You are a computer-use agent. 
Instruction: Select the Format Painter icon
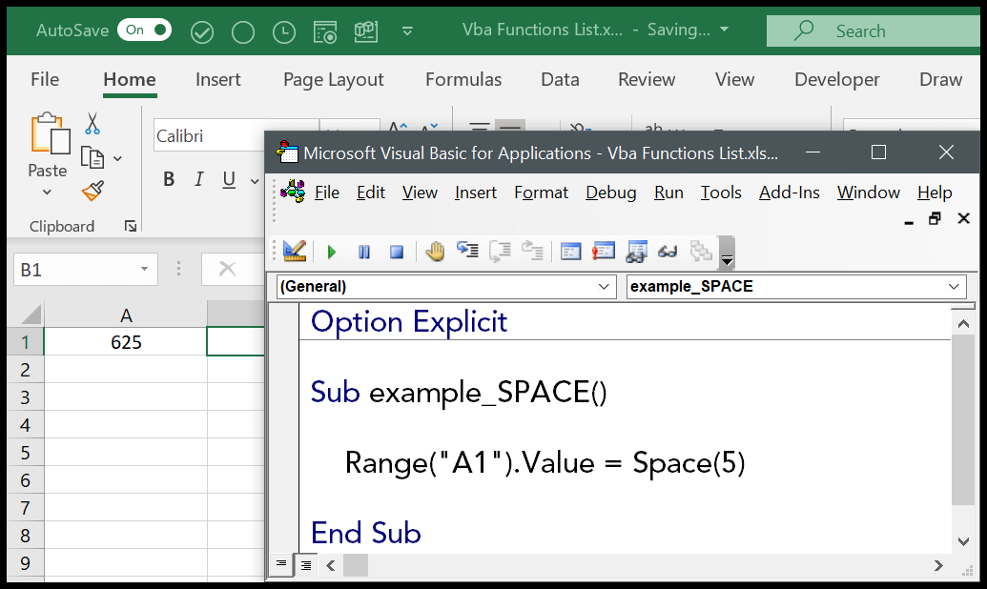(x=93, y=191)
